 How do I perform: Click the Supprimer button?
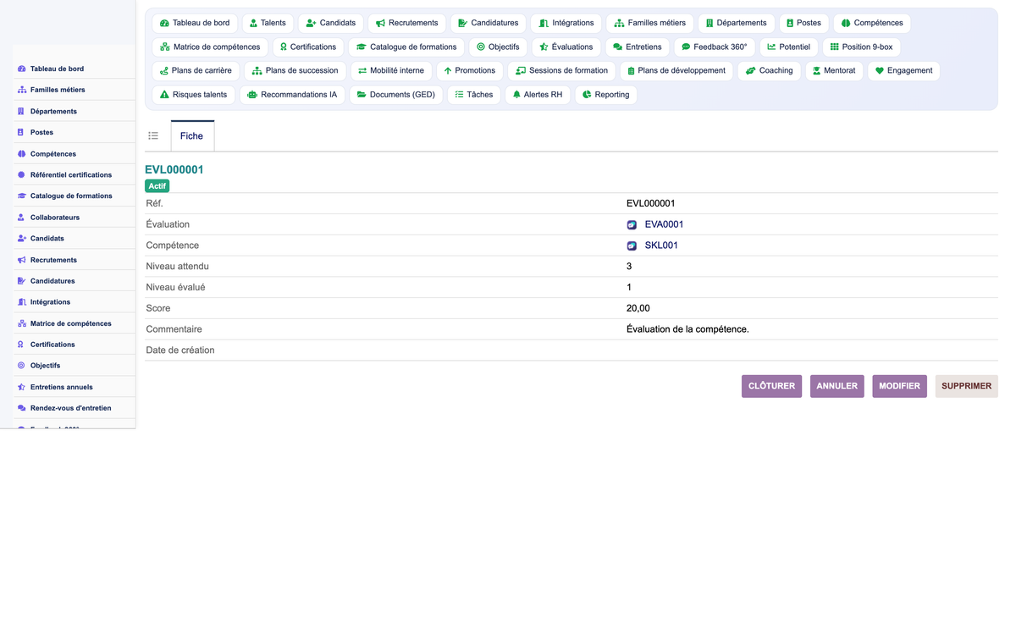pyautogui.click(x=967, y=386)
